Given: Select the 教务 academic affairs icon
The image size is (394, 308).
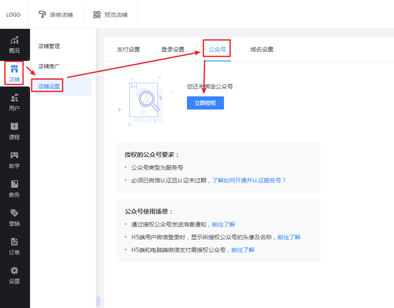Looking at the screenshot, I should 14,184.
